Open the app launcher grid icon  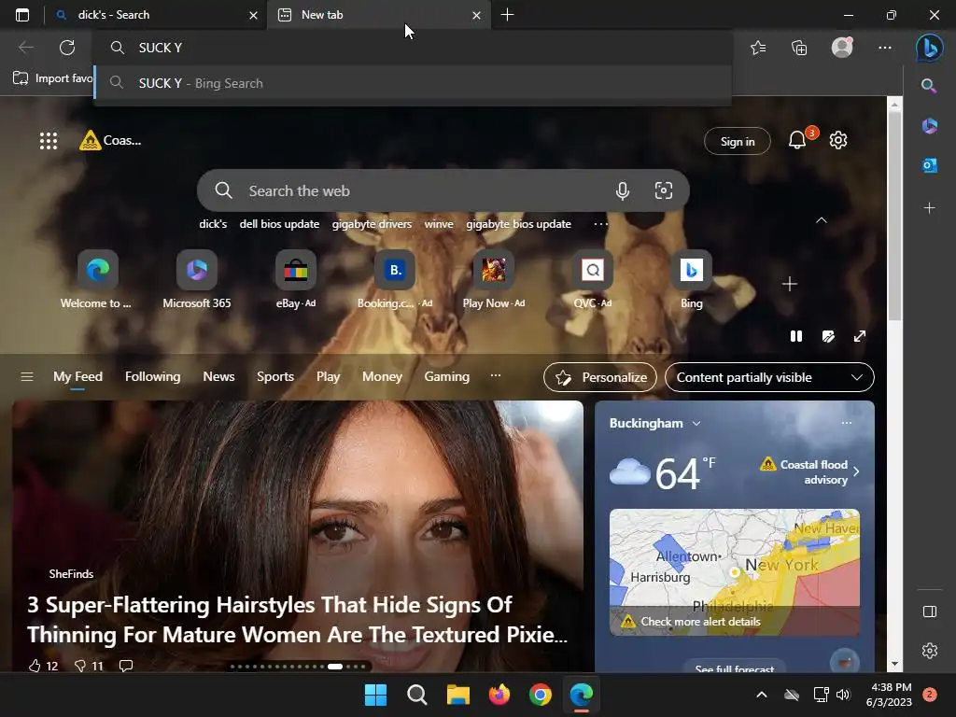[49, 141]
